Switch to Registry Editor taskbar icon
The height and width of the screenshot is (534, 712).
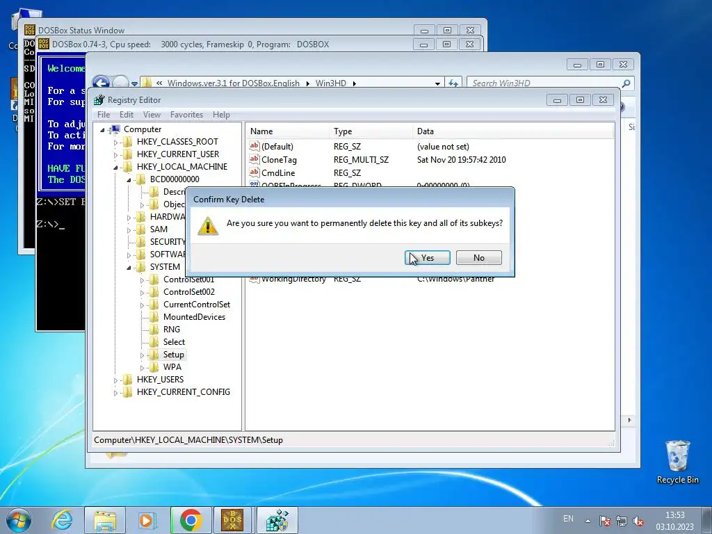[277, 520]
